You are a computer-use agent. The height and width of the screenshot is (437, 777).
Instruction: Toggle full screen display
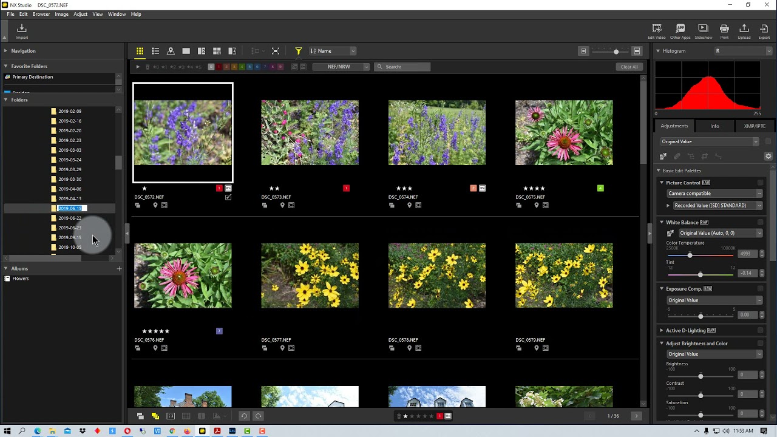tap(276, 51)
